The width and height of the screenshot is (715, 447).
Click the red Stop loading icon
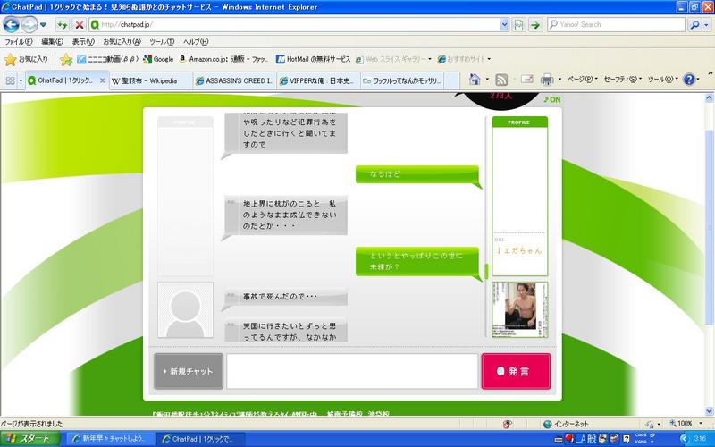(x=80, y=25)
